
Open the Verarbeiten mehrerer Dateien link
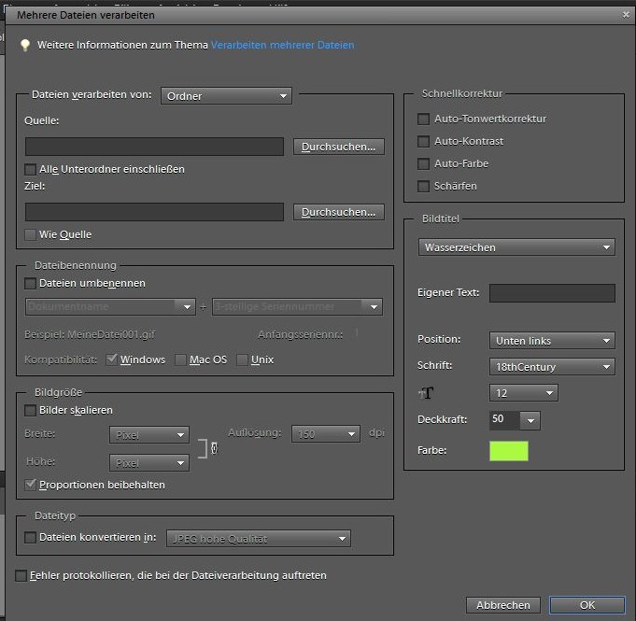point(282,45)
